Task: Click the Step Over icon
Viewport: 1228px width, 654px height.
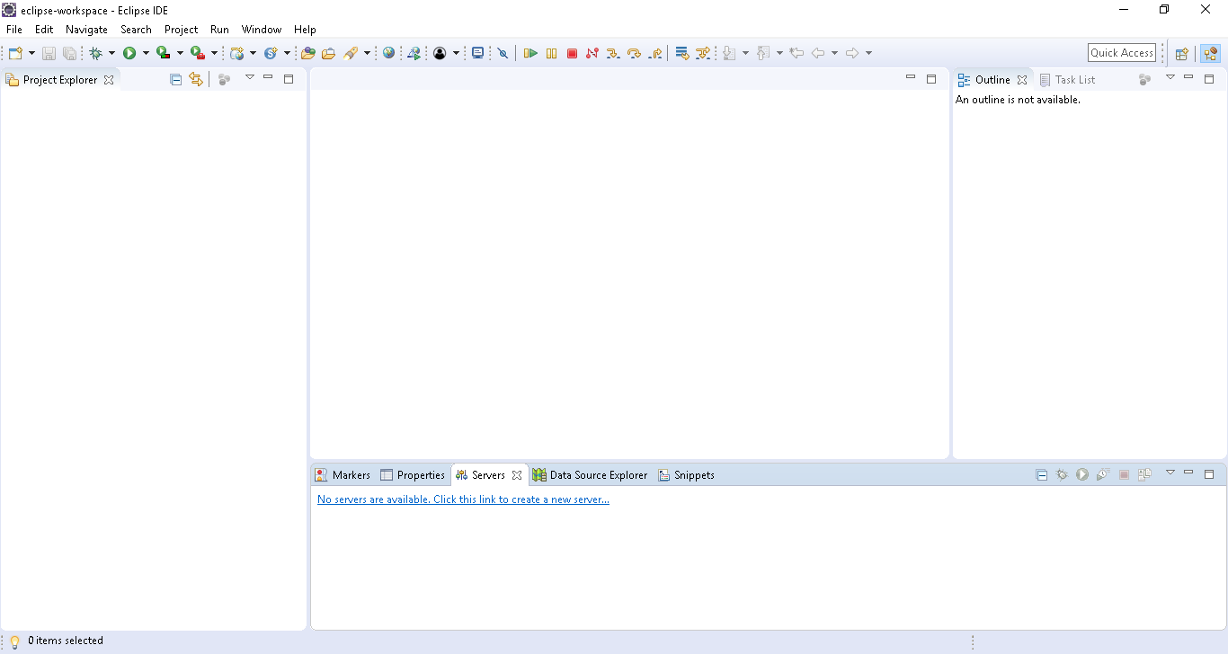Action: coord(634,53)
